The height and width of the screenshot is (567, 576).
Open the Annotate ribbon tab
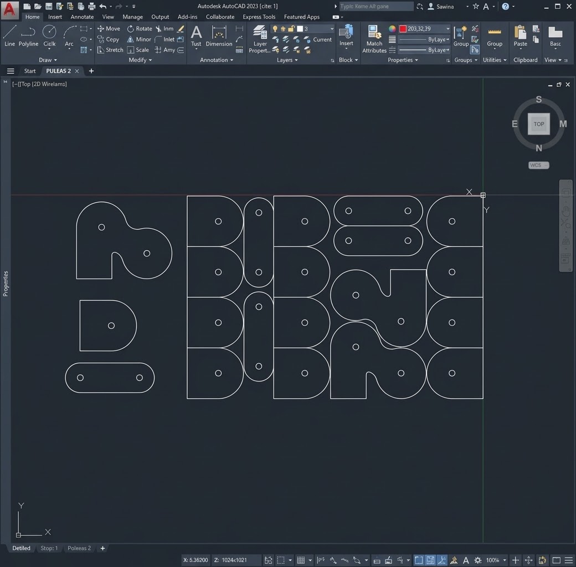coord(82,17)
